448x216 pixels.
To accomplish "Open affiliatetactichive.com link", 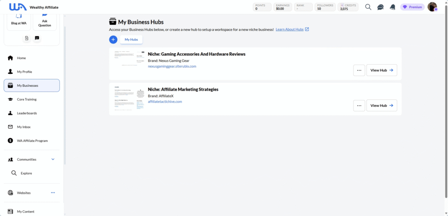I will pos(165,102).
